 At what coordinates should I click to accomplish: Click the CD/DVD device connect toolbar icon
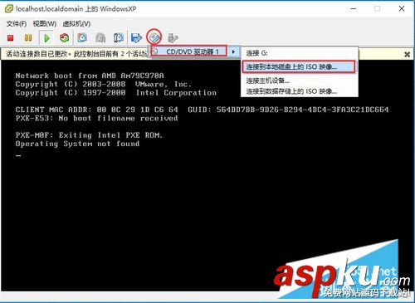pos(154,37)
